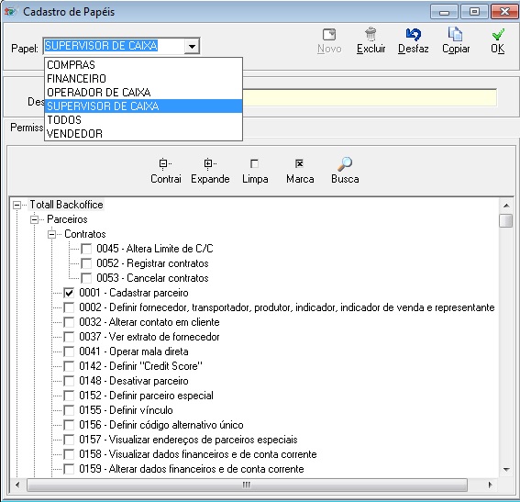
Task: Click the Contratos tree label
Action: [x=85, y=234]
